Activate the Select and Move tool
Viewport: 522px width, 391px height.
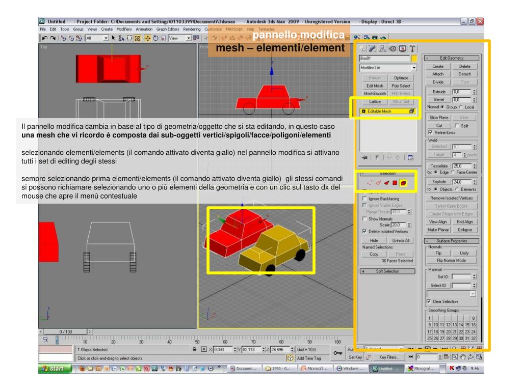(147, 38)
